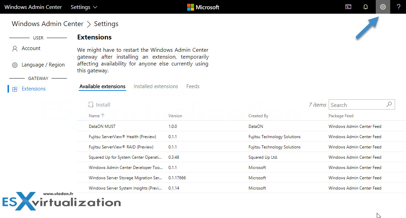Open the help question mark
The width and height of the screenshot is (406, 218).
[398, 7]
